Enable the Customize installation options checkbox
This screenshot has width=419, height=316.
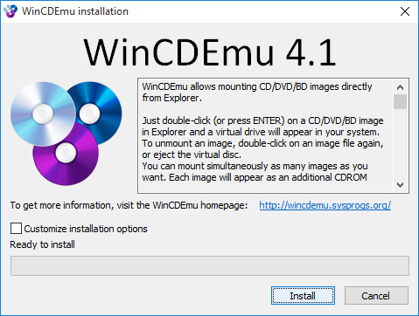[x=16, y=229]
